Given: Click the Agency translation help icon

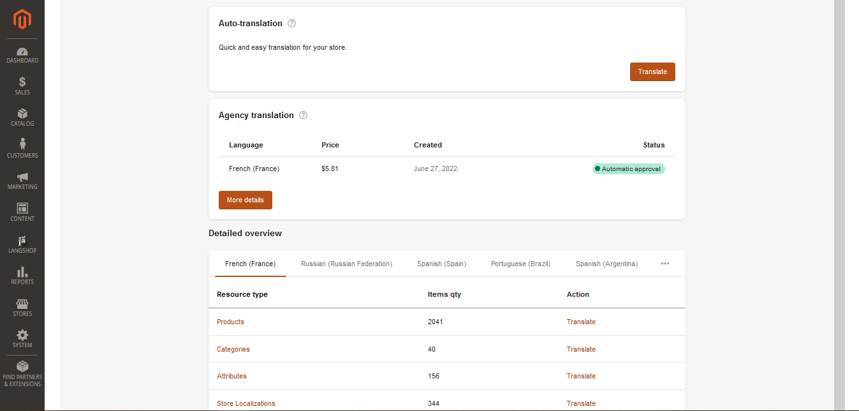Looking at the screenshot, I should point(304,116).
